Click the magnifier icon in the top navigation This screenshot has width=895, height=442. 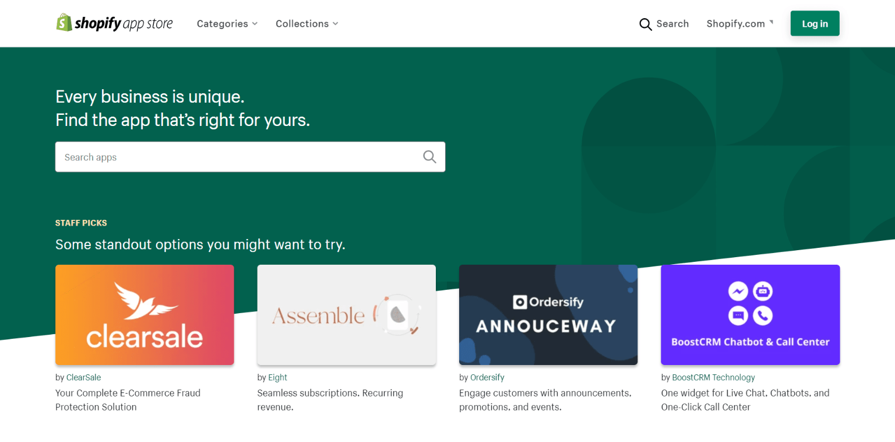(x=646, y=24)
